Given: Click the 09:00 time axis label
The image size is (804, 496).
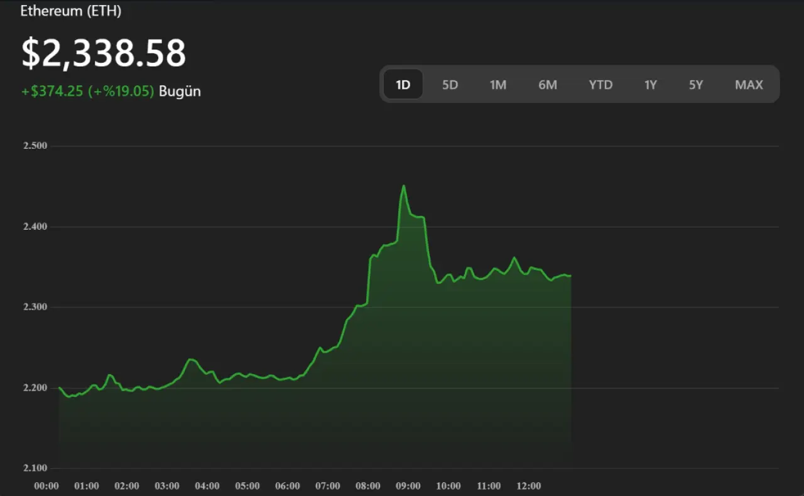Looking at the screenshot, I should click(408, 486).
